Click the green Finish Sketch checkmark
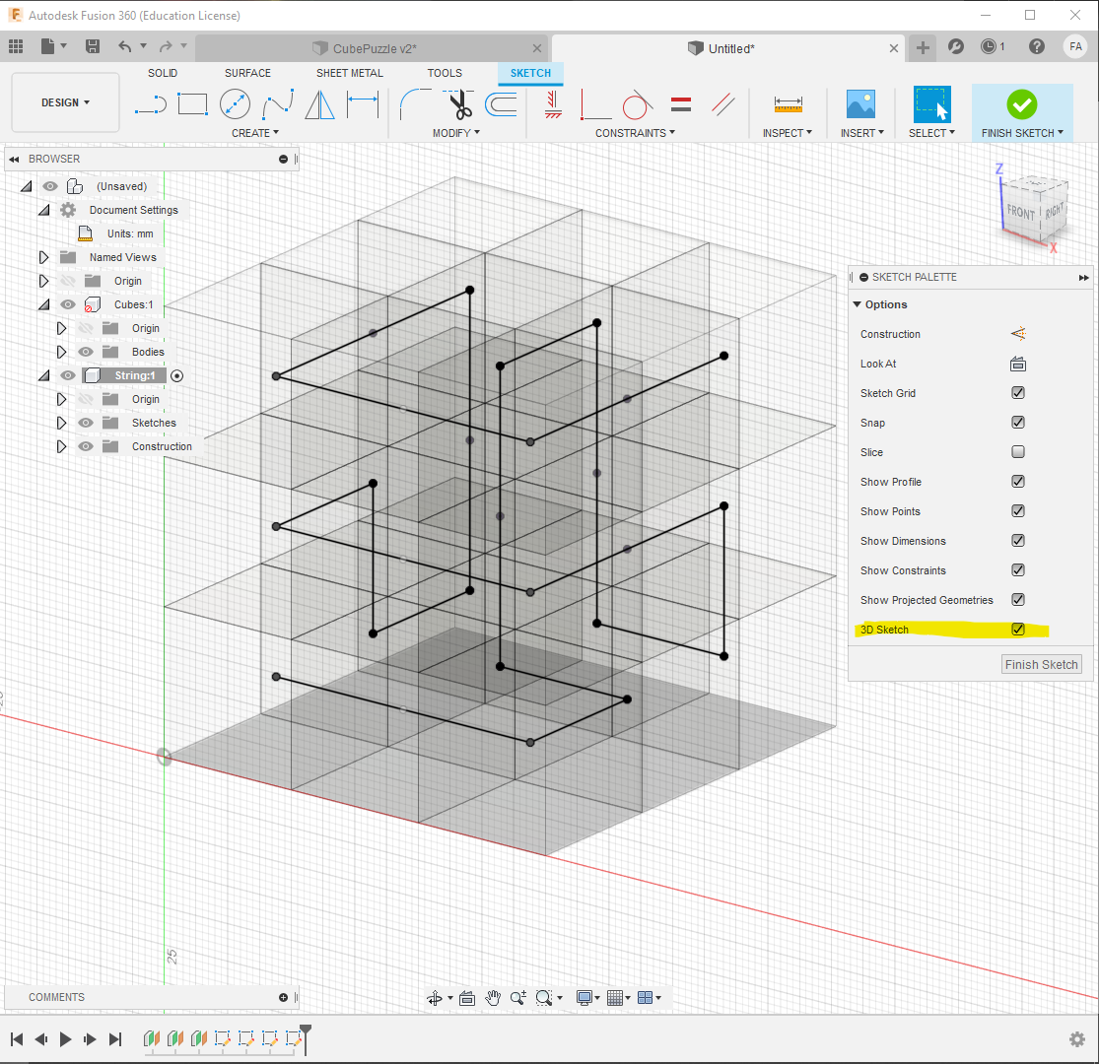 [1022, 103]
